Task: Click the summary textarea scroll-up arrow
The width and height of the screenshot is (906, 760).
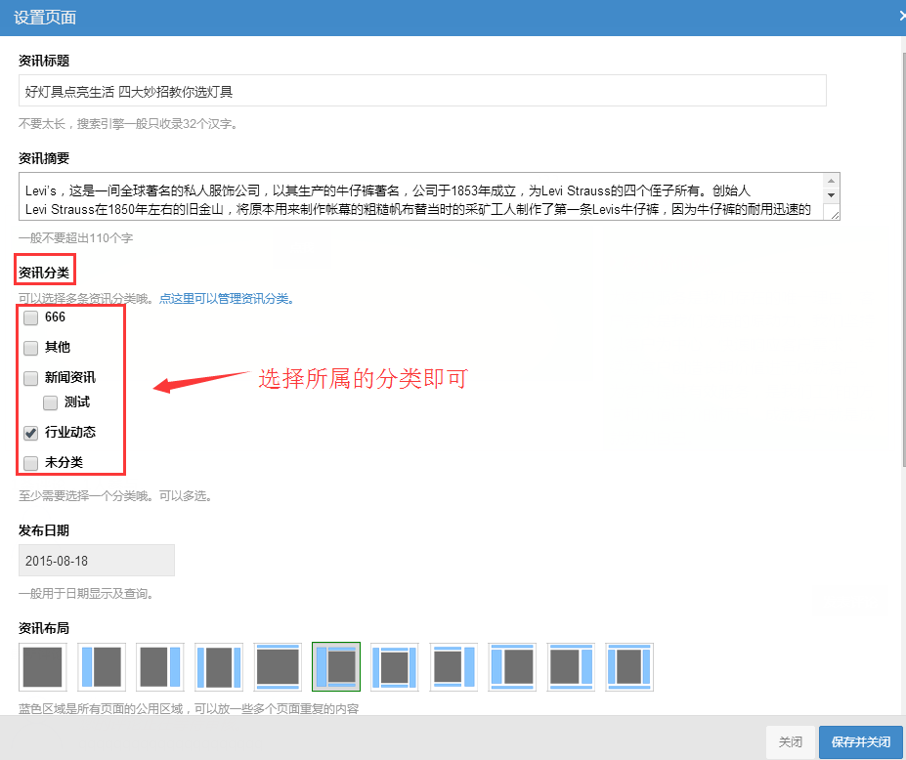Action: point(831,180)
